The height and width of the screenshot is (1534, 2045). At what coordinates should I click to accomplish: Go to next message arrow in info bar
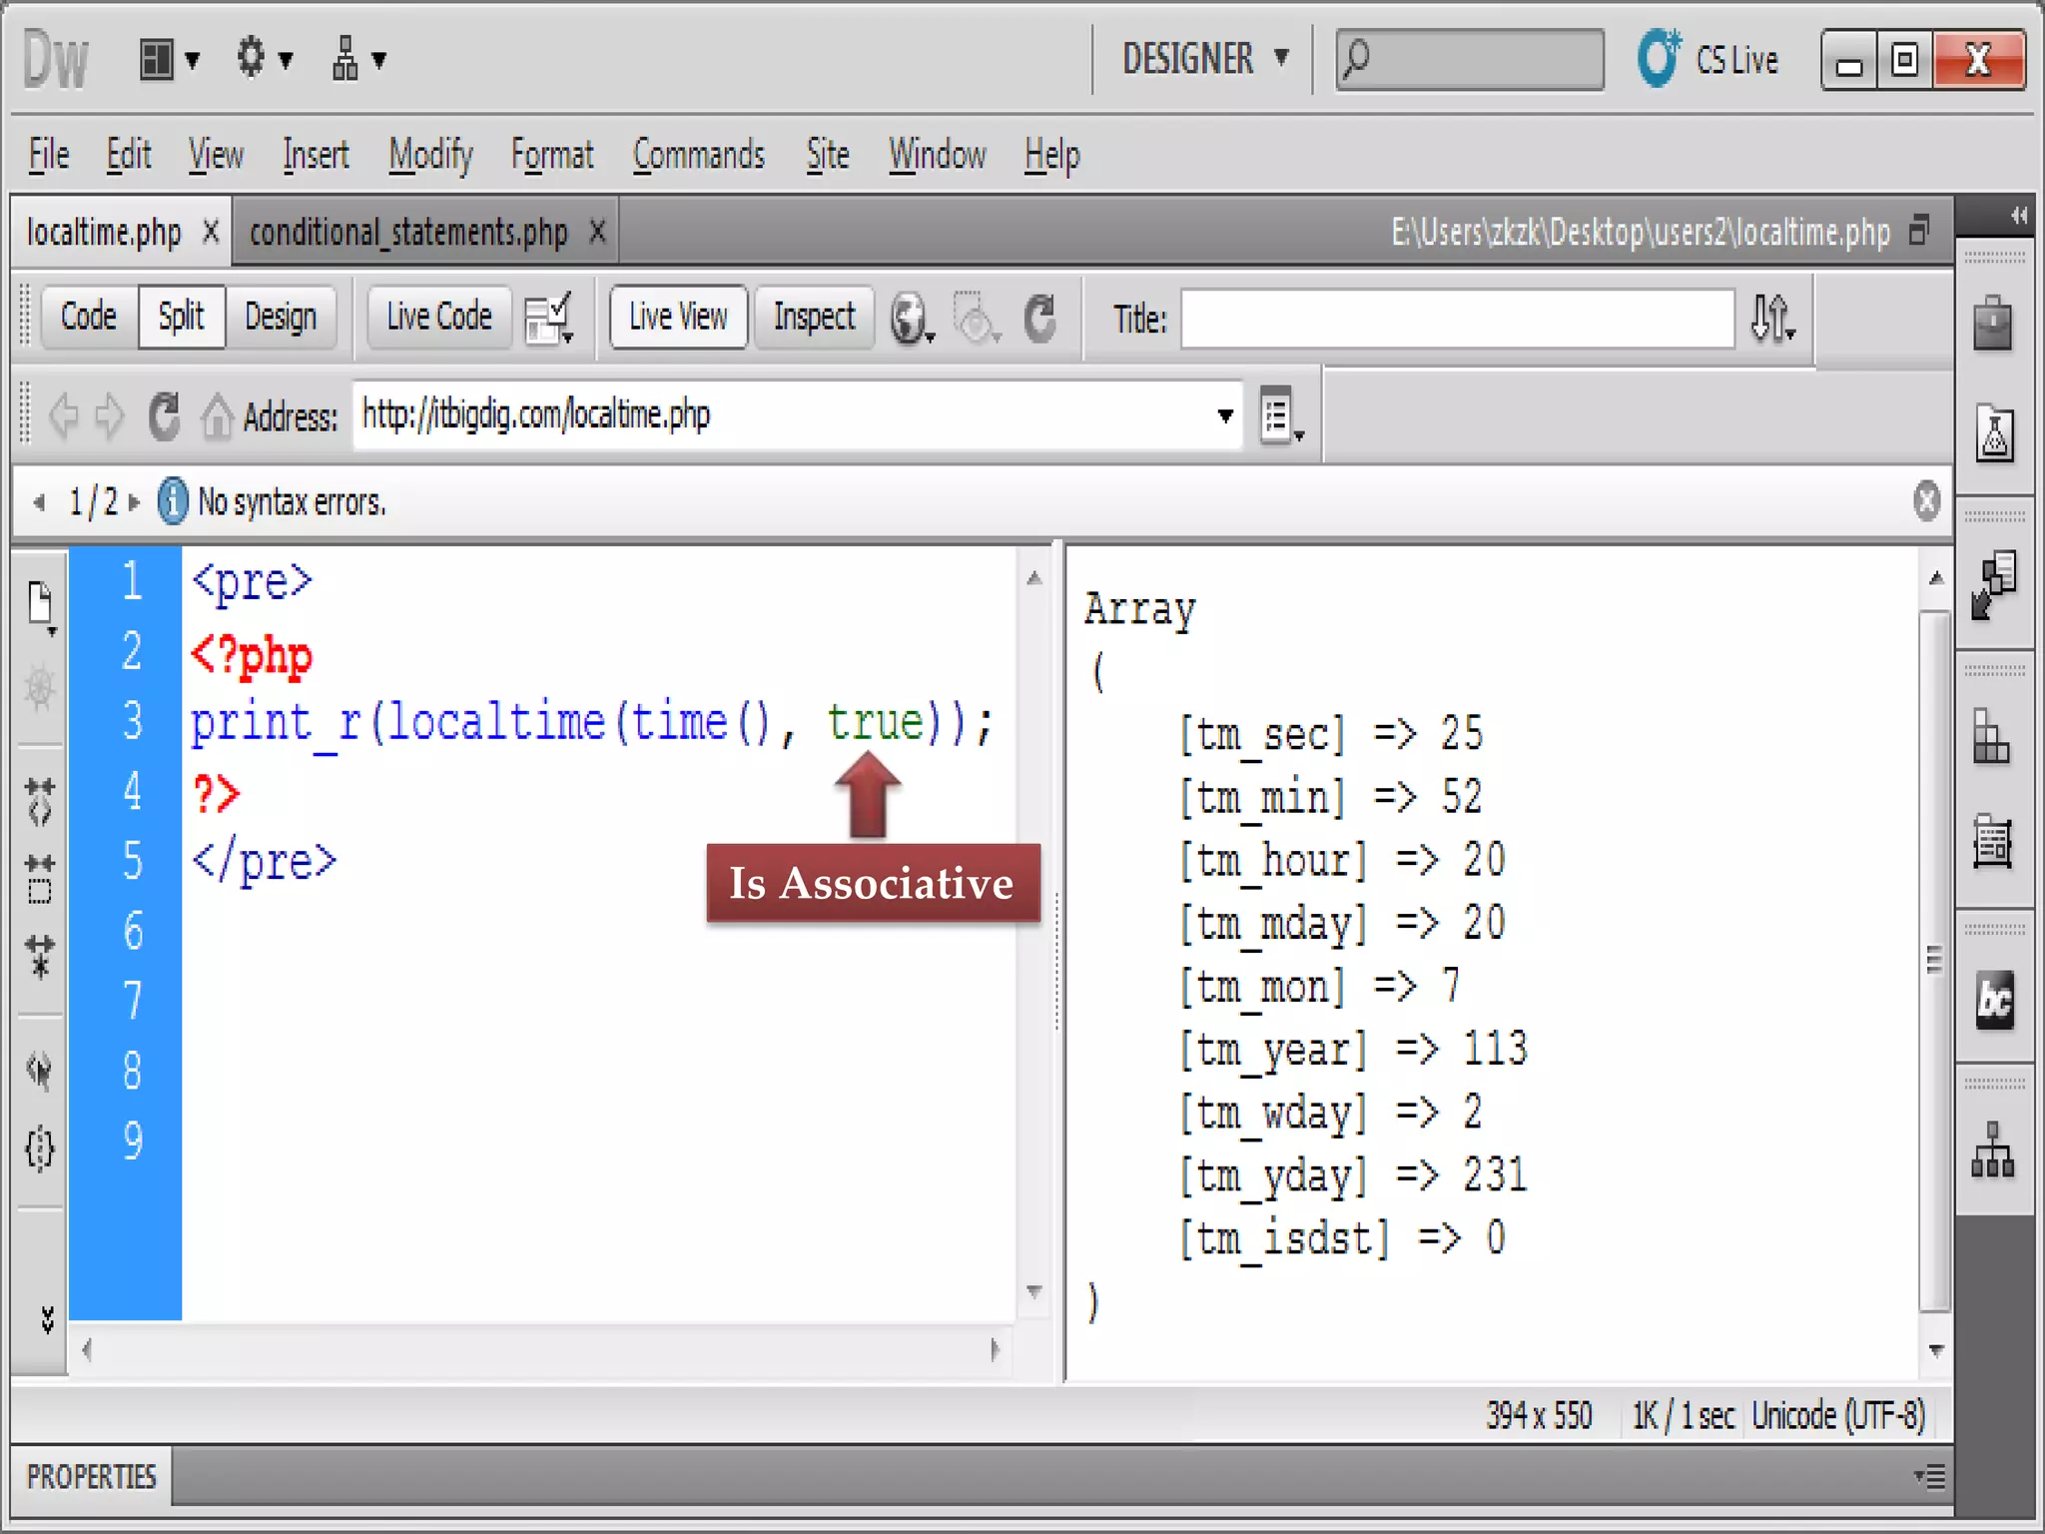click(135, 502)
